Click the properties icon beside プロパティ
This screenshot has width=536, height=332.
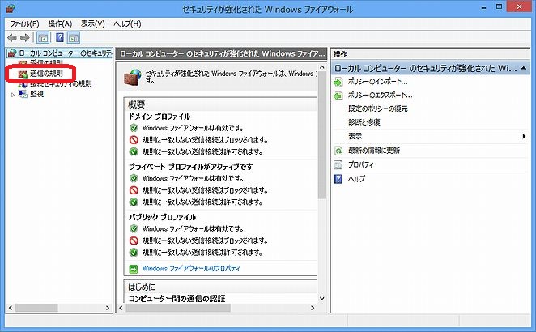(x=338, y=165)
